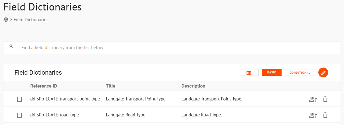Switch to the CONDITIONAL view
The height and width of the screenshot is (125, 344).
[300, 73]
